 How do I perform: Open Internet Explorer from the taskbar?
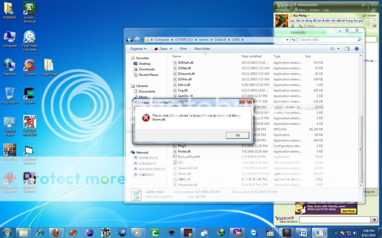click(40, 233)
